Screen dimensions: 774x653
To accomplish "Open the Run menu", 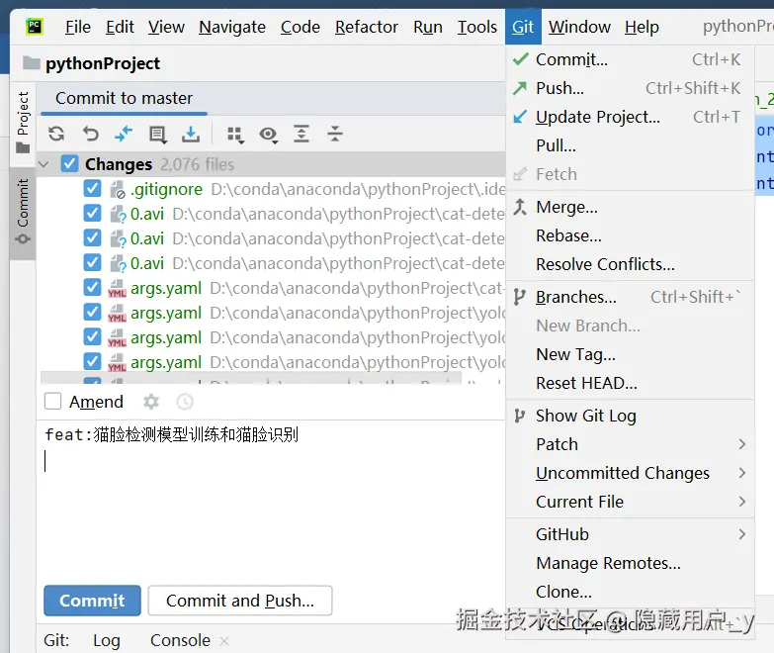I will tap(427, 27).
